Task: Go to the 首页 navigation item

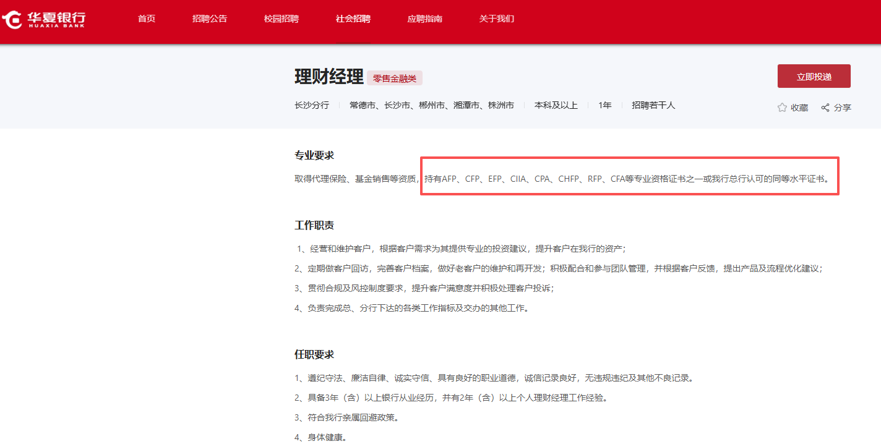Action: (147, 19)
